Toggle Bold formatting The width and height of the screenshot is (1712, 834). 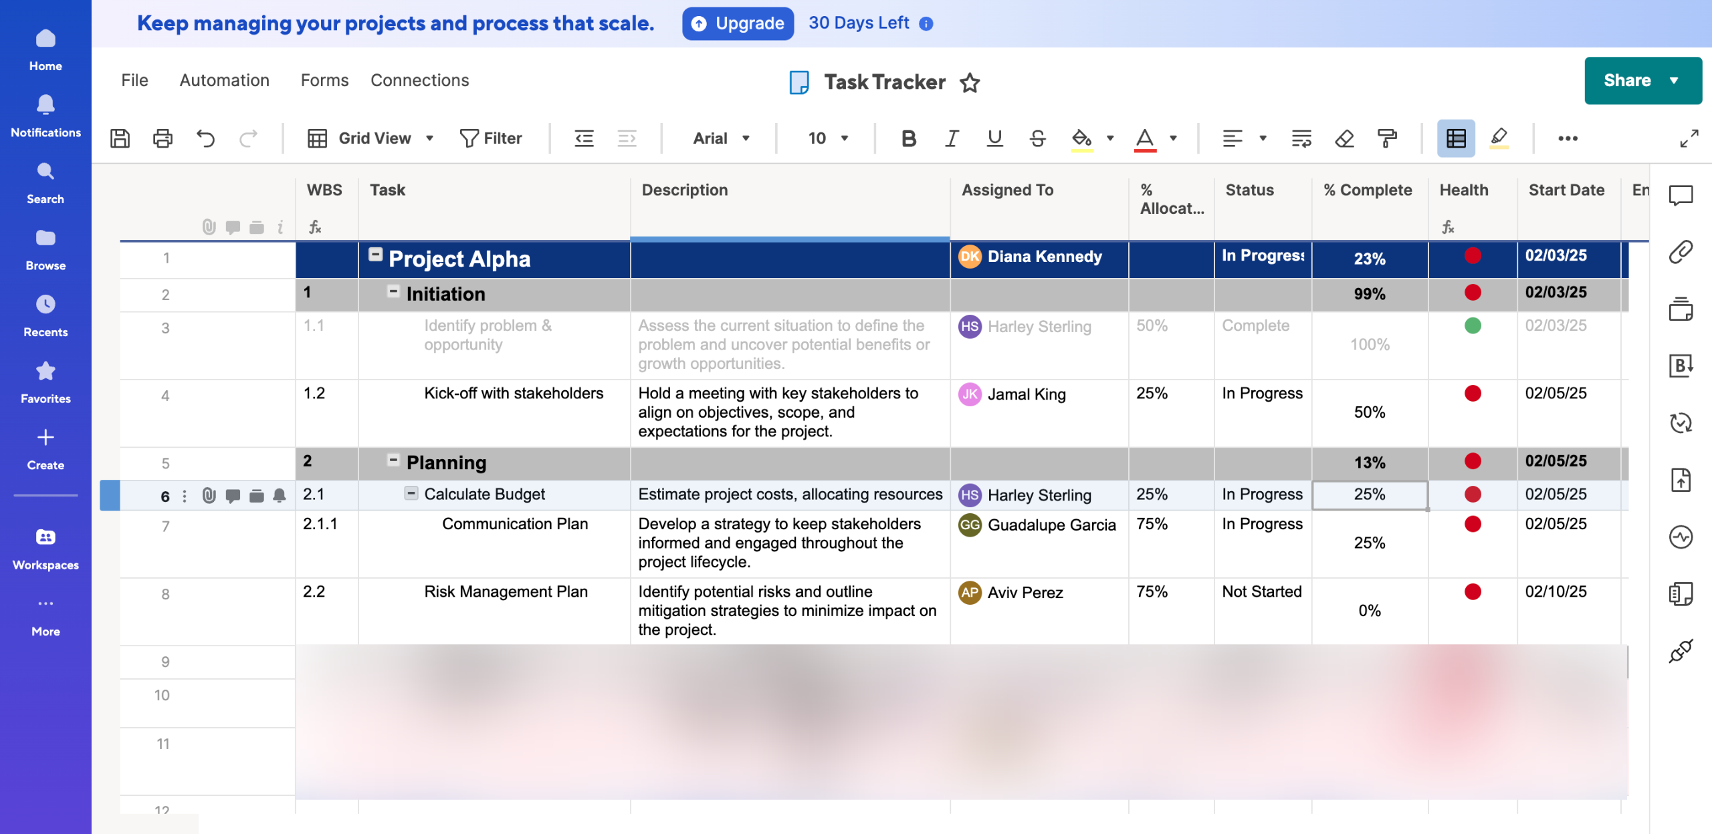pos(908,138)
